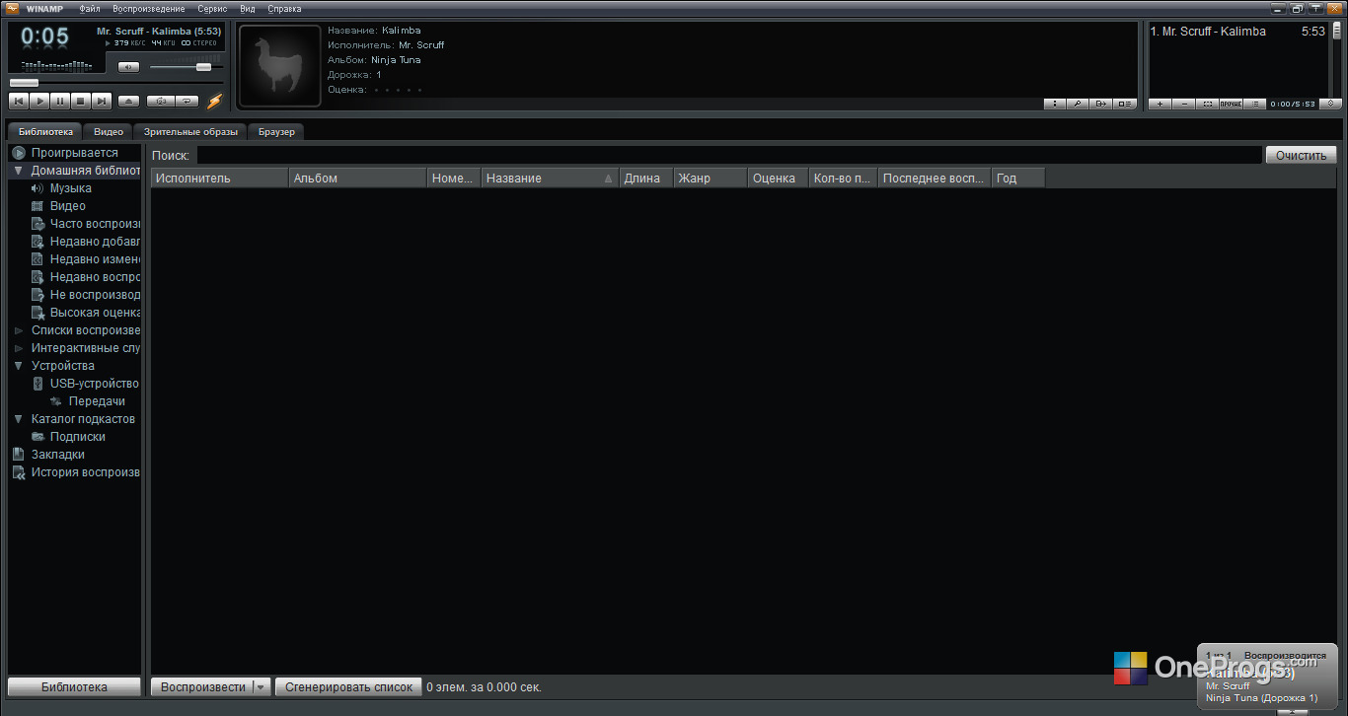The height and width of the screenshot is (716, 1348).
Task: Open Недавно измененные smart view
Action: click(x=95, y=259)
